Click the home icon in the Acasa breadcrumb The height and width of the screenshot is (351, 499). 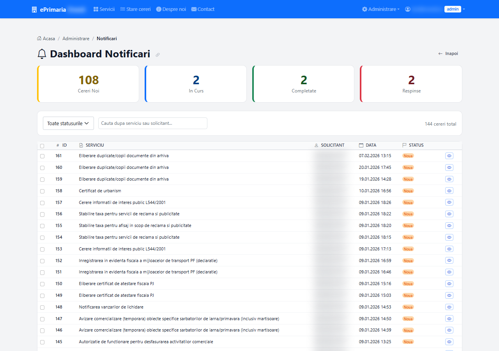[x=39, y=38]
